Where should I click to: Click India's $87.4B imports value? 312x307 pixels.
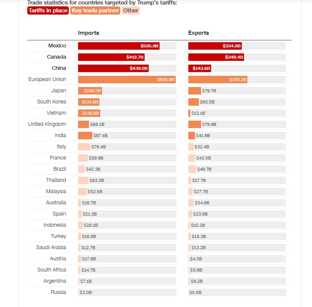point(100,136)
